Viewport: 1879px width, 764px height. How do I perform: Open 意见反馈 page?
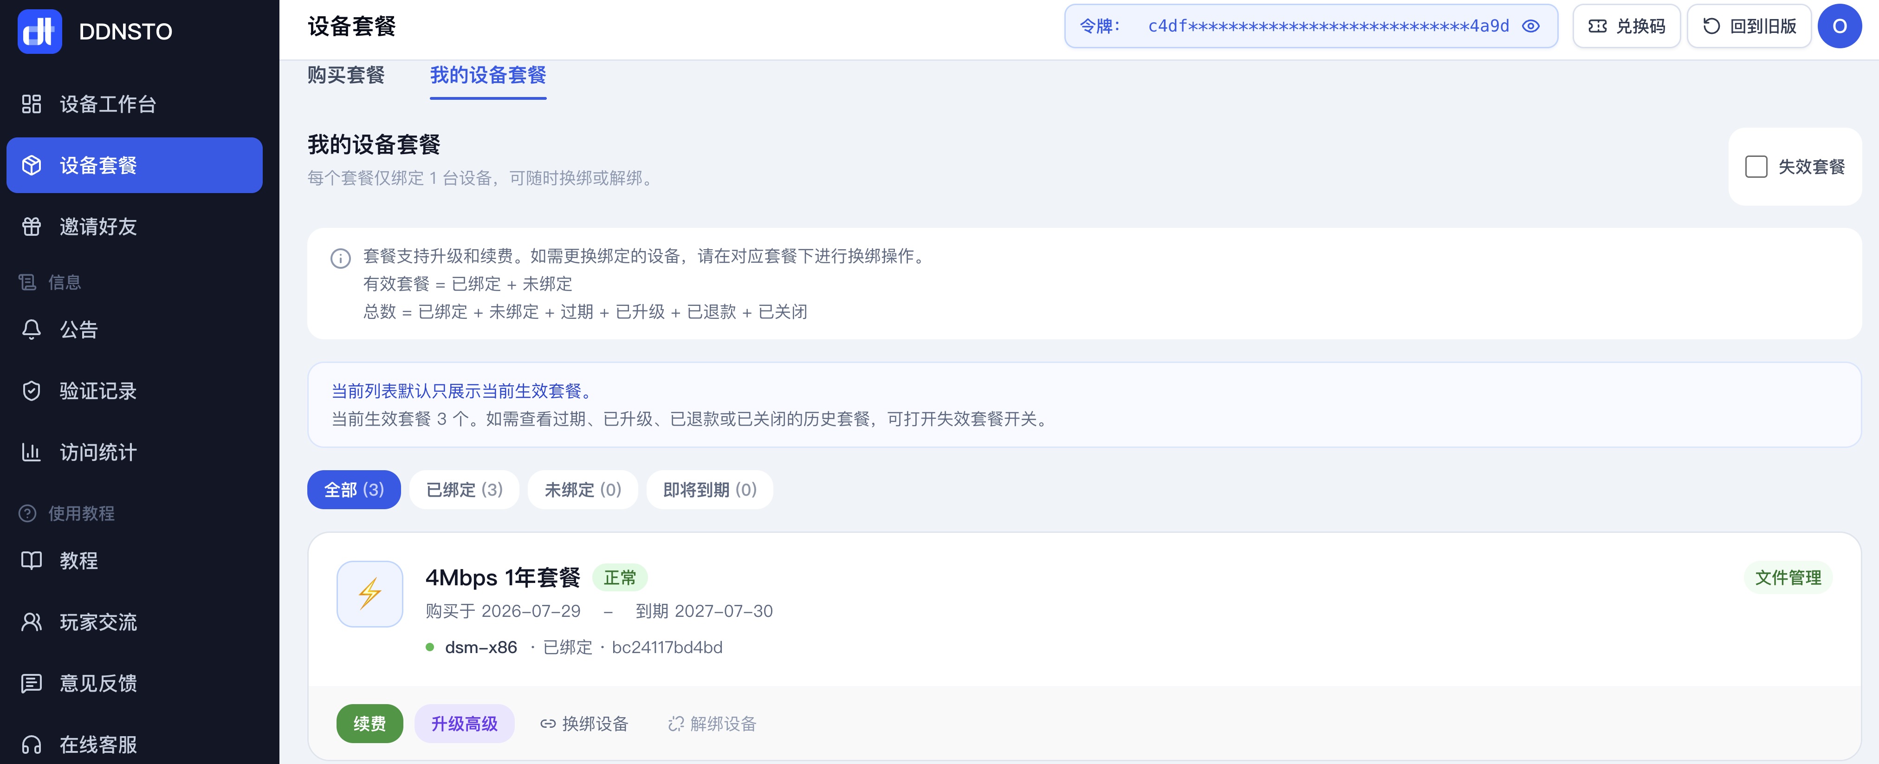click(x=134, y=683)
